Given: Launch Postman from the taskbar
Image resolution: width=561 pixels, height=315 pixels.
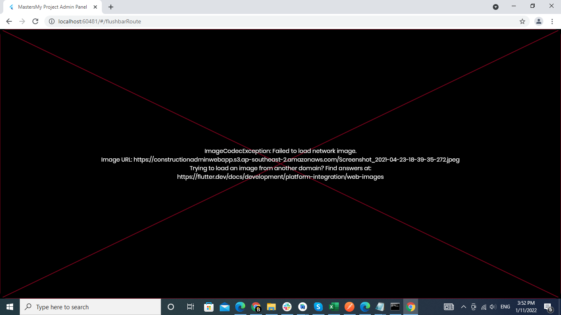Looking at the screenshot, I should pos(349,306).
